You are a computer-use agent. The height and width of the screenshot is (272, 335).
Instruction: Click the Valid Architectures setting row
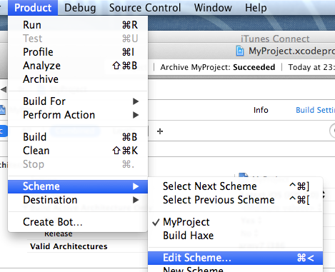[69, 246]
